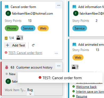Screen dimensions: 104x98
Task: Click the refresh arrow icon next to Add Test
Action: [33, 45]
